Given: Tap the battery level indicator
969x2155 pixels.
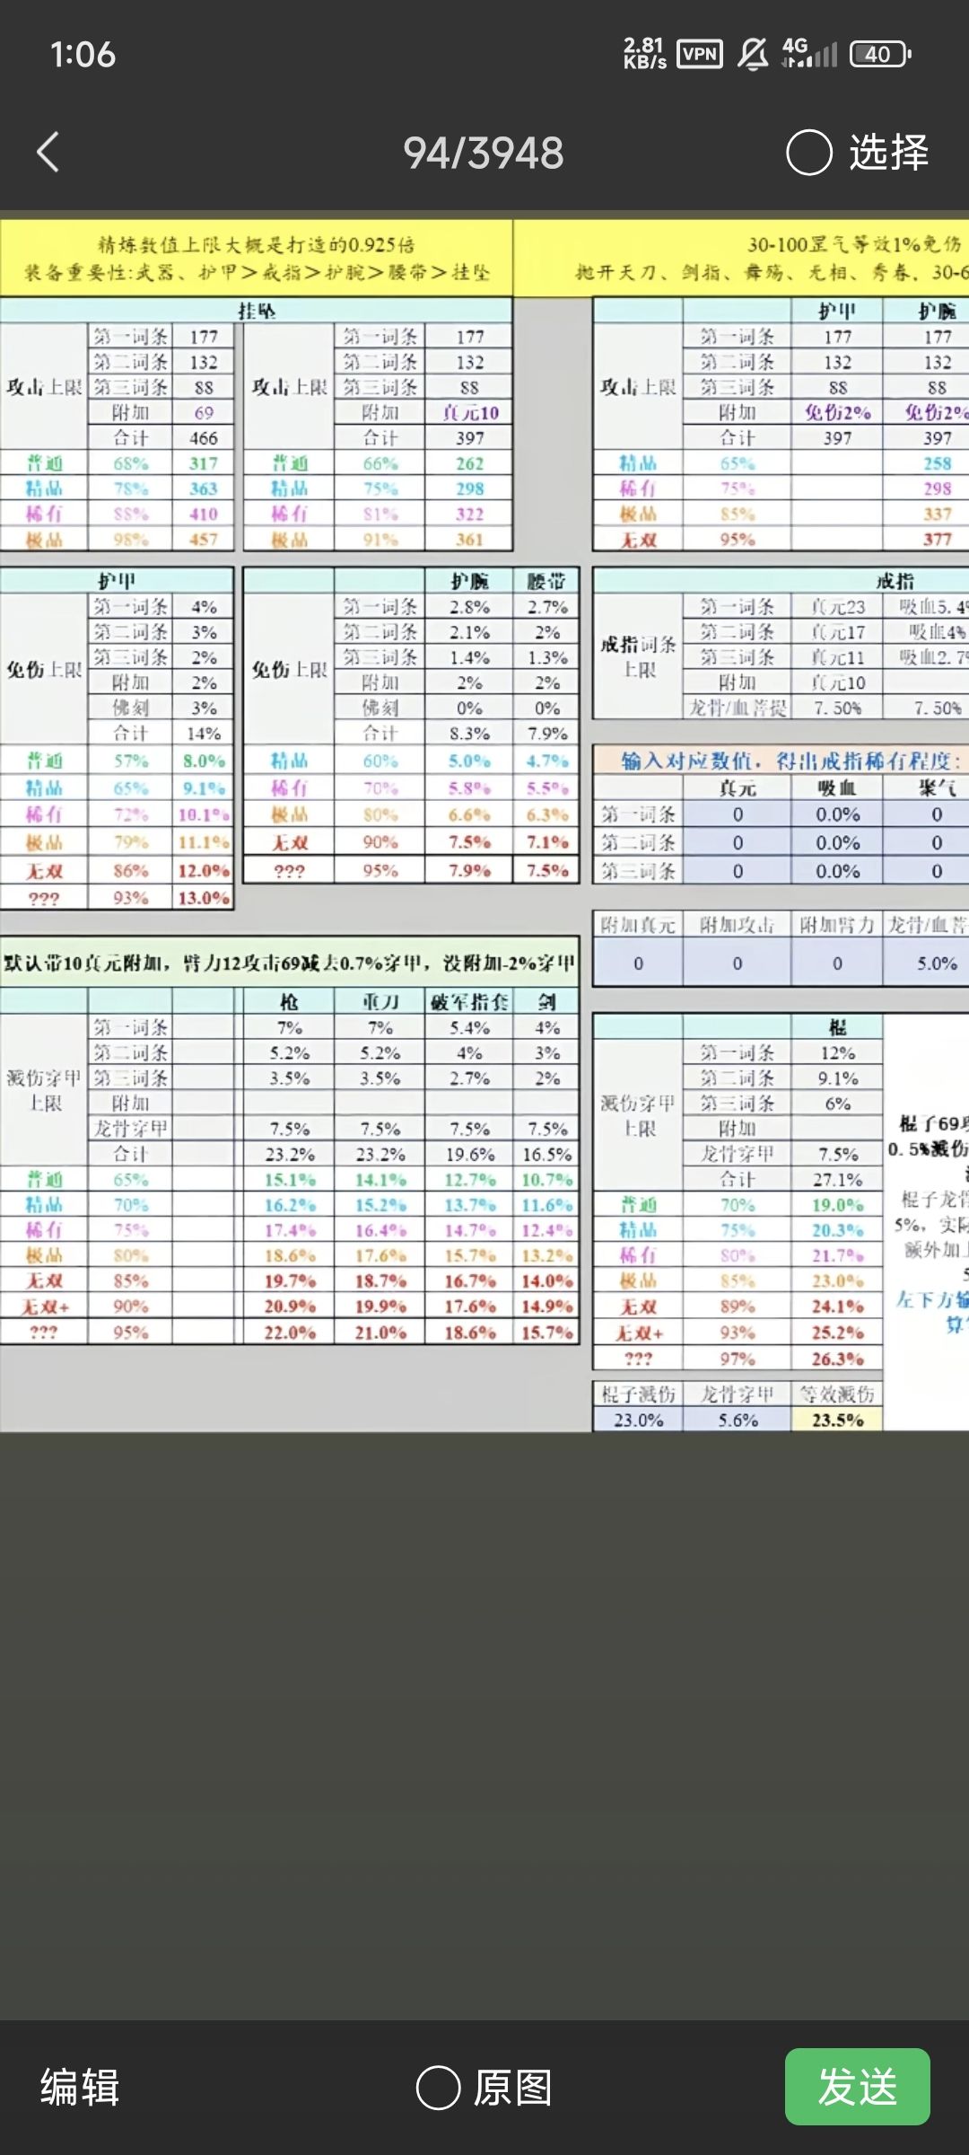Looking at the screenshot, I should coord(881,54).
